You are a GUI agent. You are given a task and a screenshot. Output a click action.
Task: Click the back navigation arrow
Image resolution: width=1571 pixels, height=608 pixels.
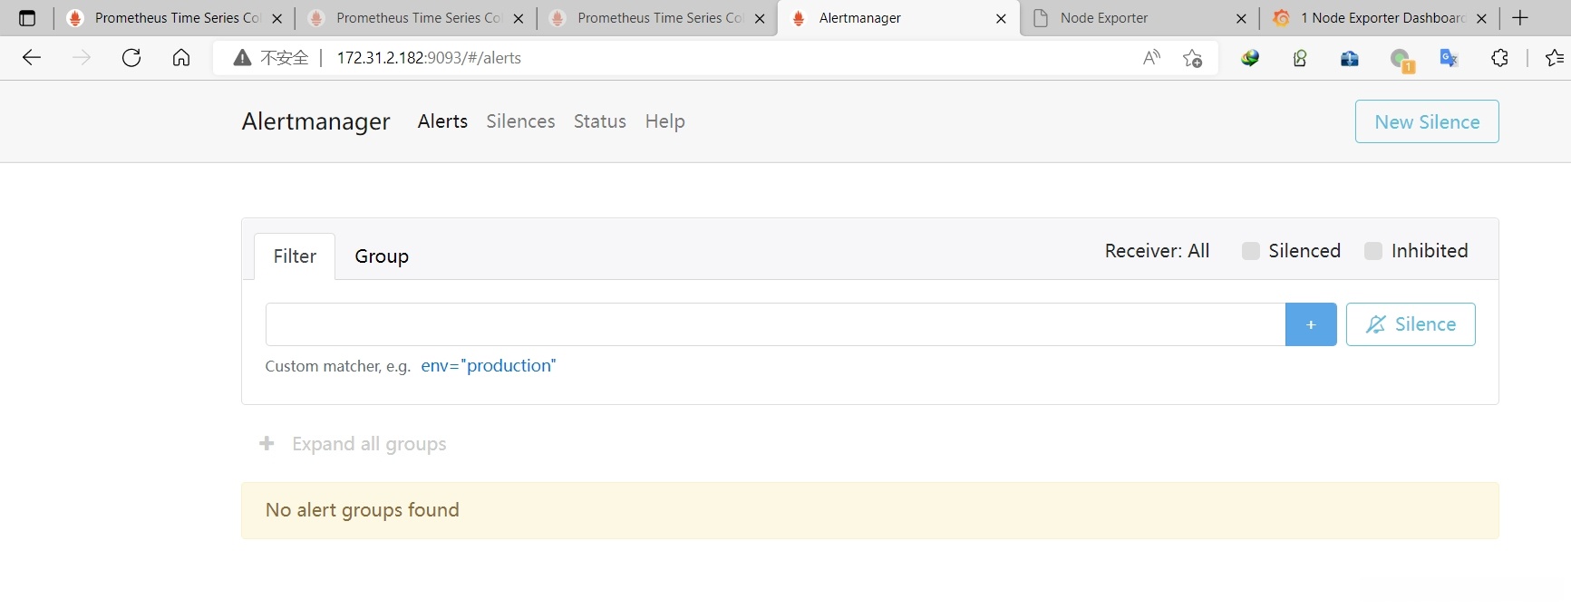32,58
